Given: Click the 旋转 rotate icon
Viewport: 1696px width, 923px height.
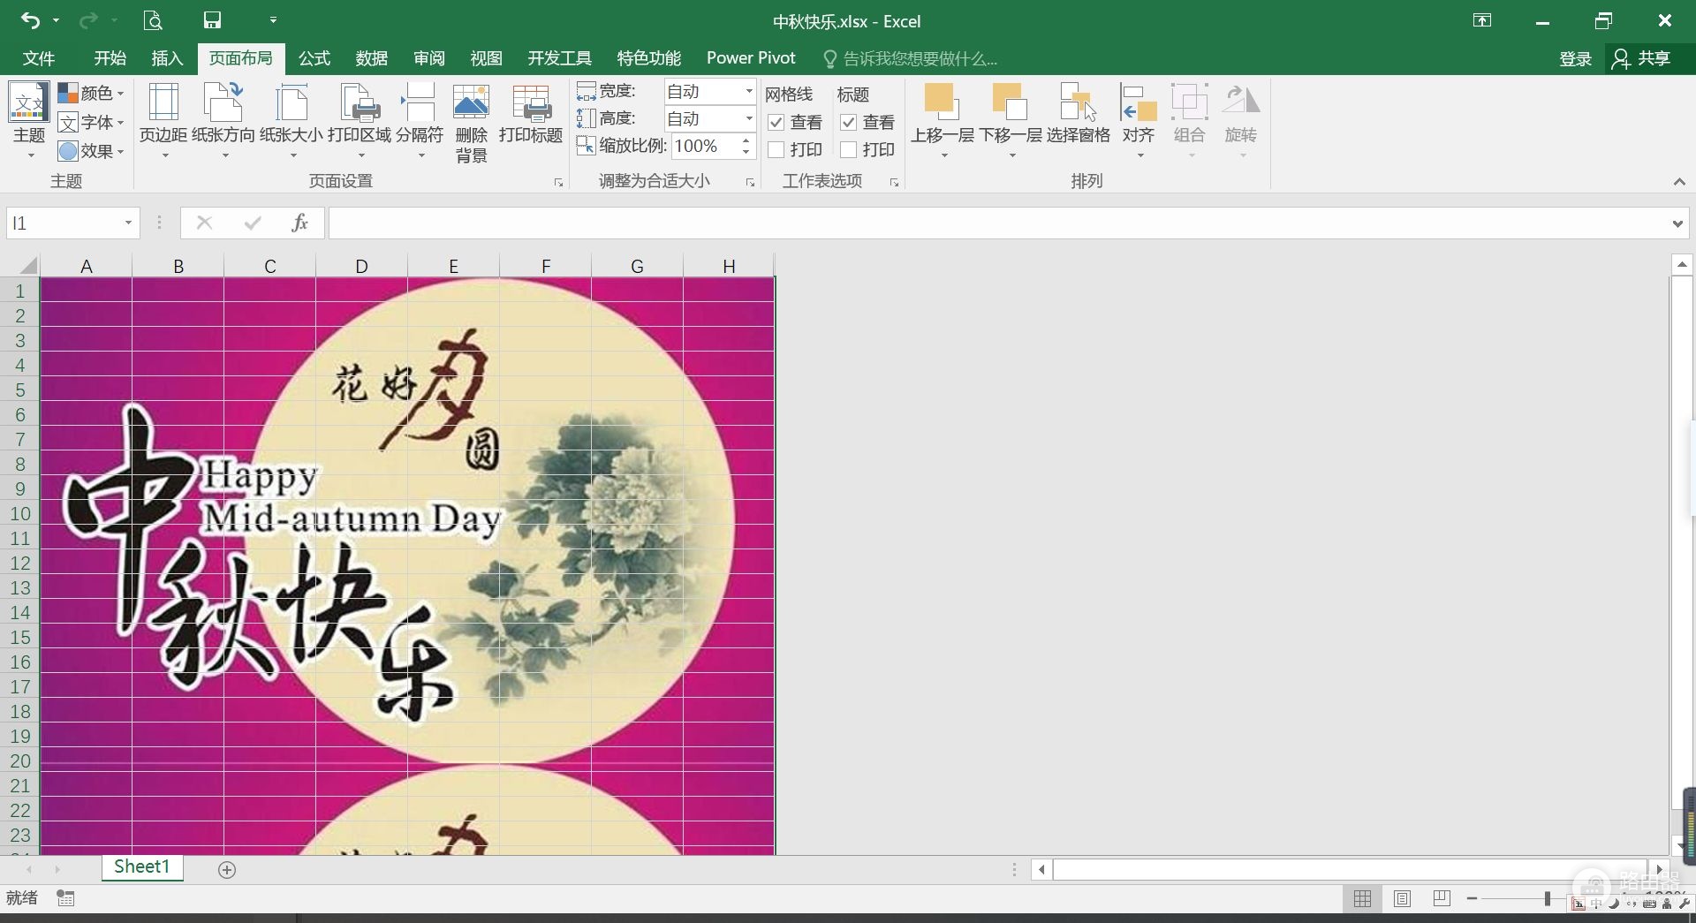Looking at the screenshot, I should [x=1241, y=120].
